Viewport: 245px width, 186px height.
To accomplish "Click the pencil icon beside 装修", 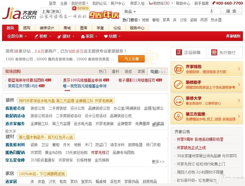I will click(x=36, y=36).
